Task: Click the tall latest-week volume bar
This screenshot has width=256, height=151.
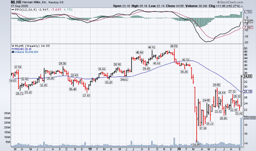Action: pos(241,132)
